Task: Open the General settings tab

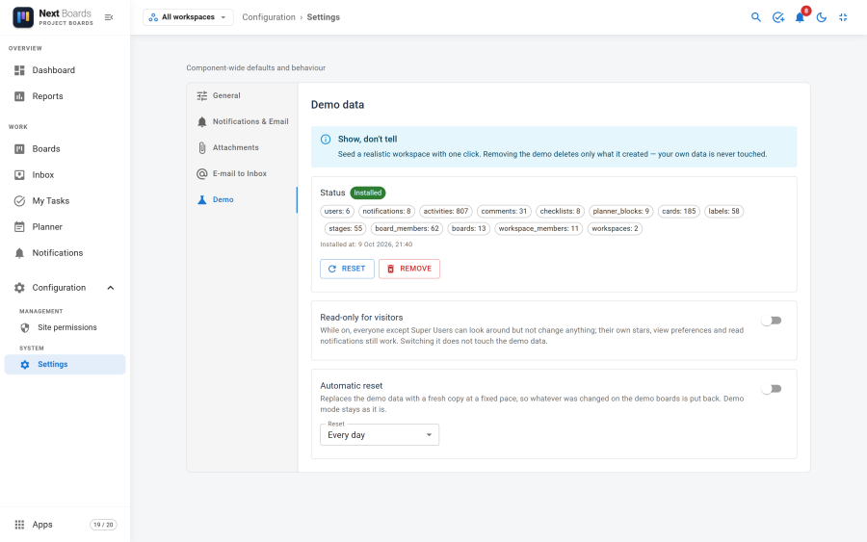Action: click(242, 95)
